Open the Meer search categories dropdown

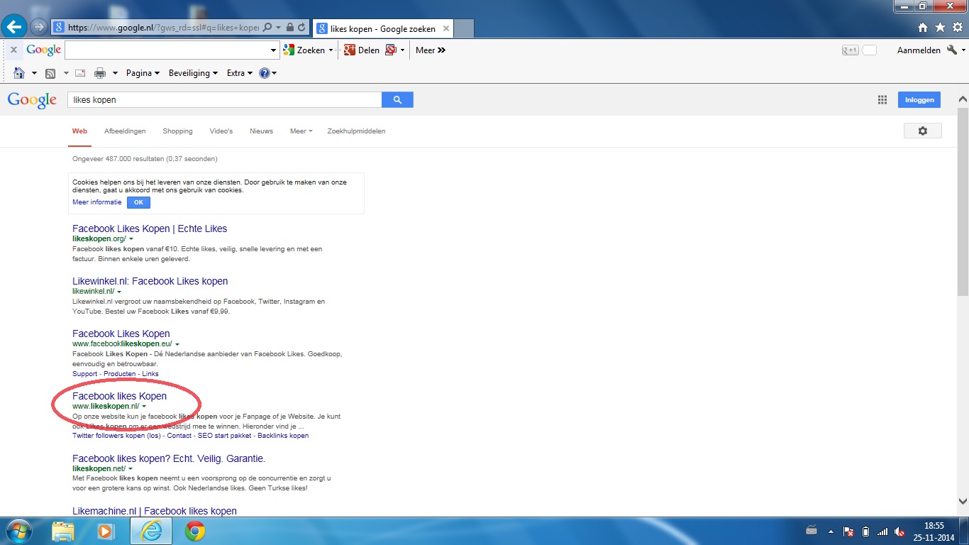tap(301, 131)
